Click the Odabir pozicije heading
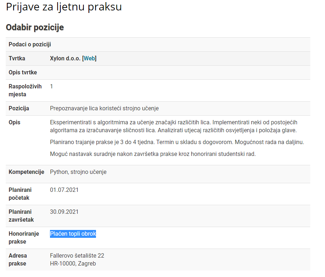The height and width of the screenshot is (277, 325). tap(35, 27)
